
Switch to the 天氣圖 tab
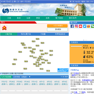pyautogui.click(x=43, y=34)
